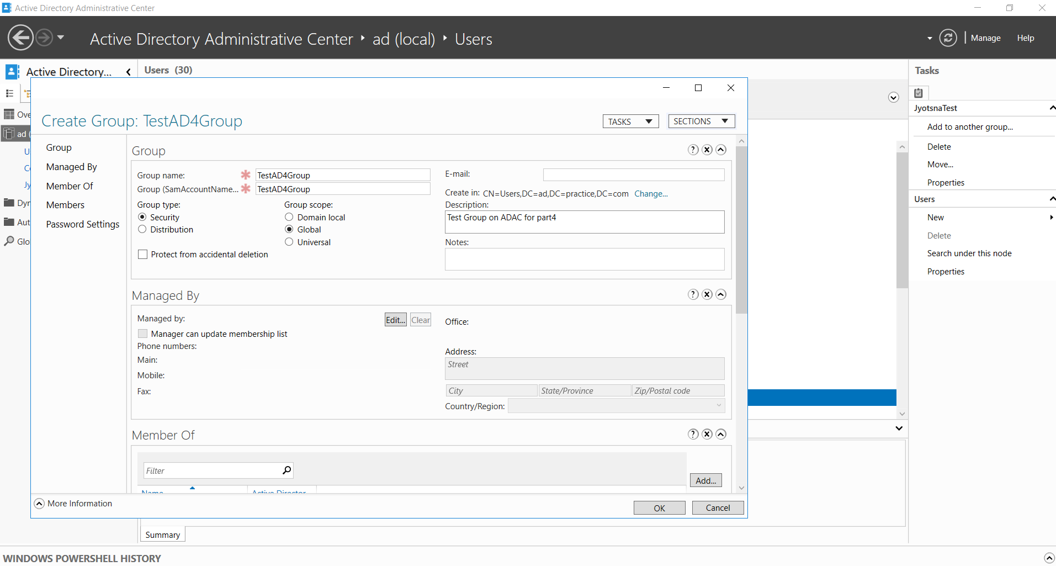This screenshot has height=566, width=1056.
Task: Remove the Group section with X icon
Action: 707,150
